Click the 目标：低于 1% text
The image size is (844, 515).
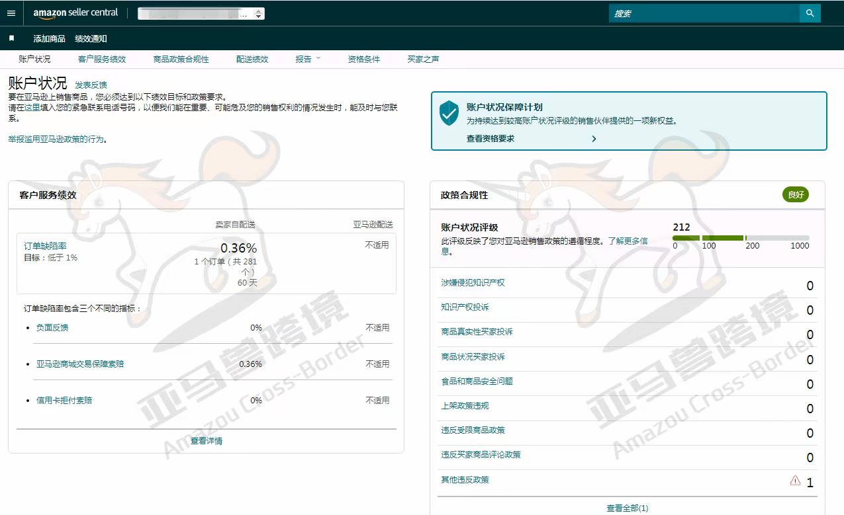coord(51,258)
